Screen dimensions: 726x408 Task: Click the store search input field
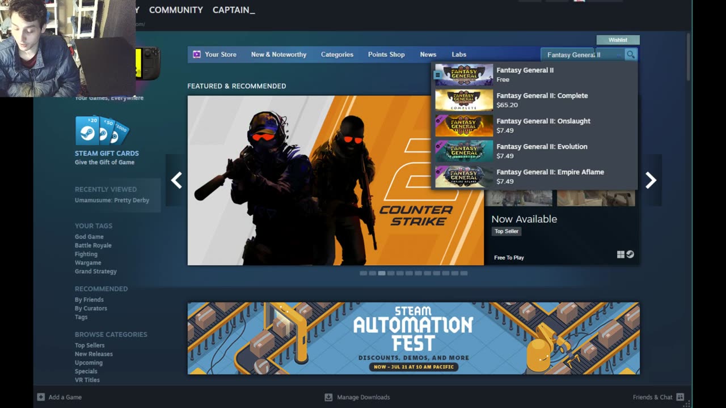[582, 54]
